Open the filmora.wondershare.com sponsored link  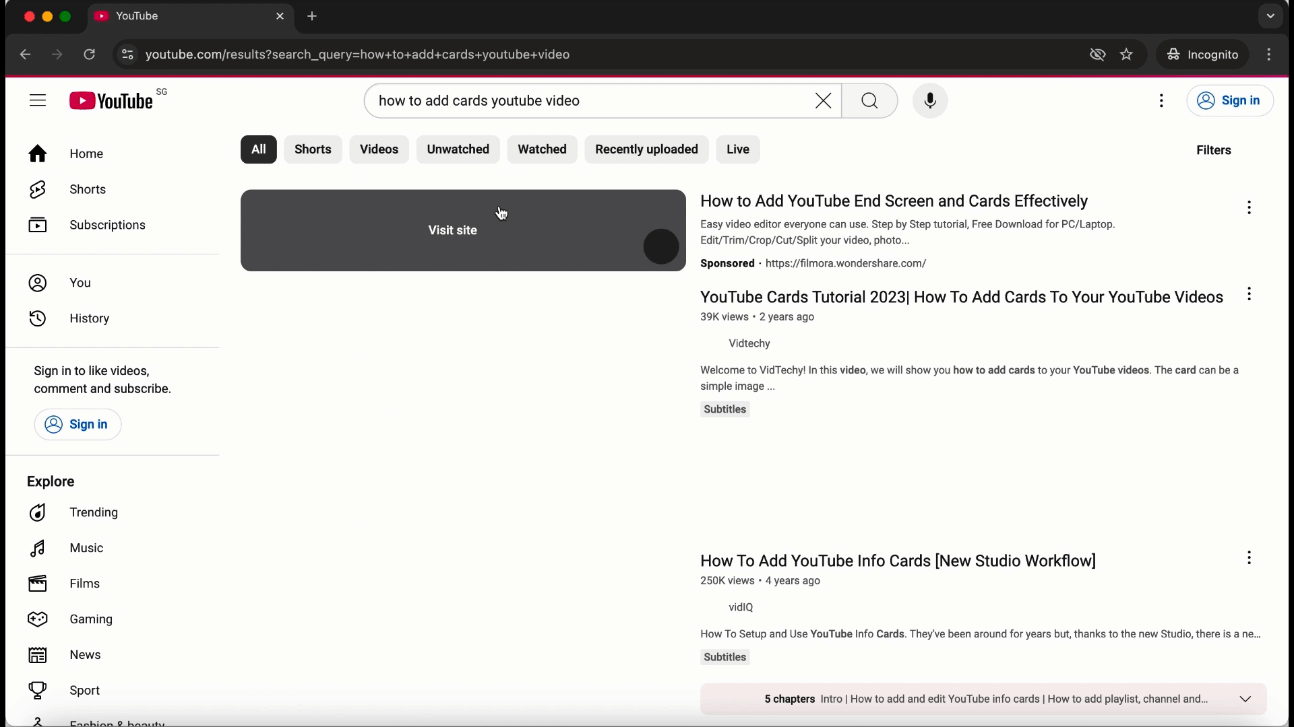[845, 264]
